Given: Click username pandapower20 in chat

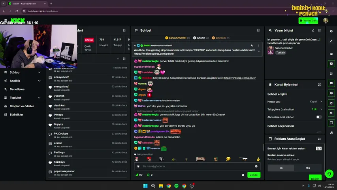Looking at the screenshot, I should point(160,131).
